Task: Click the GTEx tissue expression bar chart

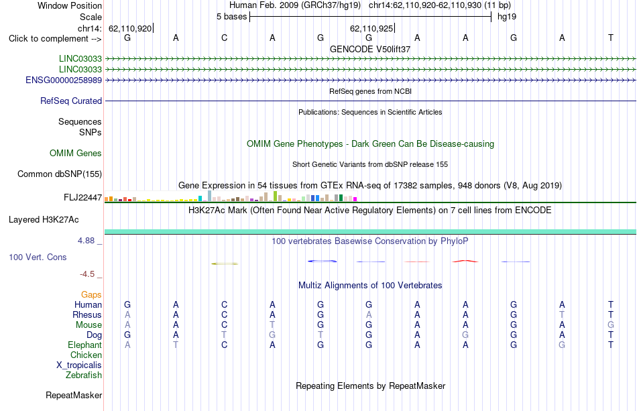Action: pos(231,196)
